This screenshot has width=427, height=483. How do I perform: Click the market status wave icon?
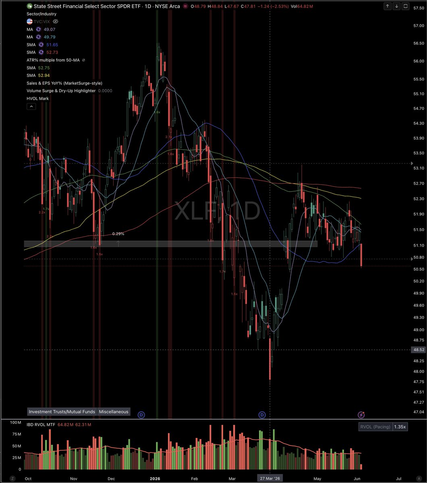click(185, 6)
